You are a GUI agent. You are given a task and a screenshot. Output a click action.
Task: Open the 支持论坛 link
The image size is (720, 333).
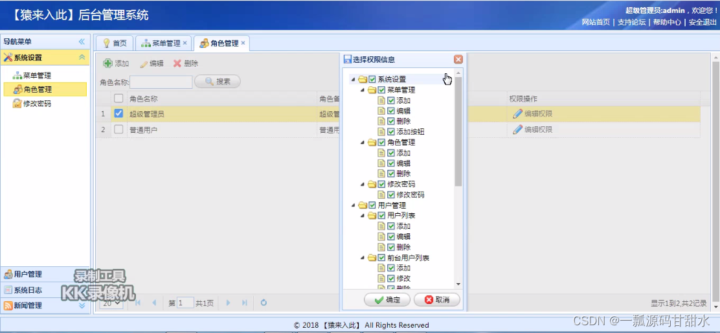631,21
